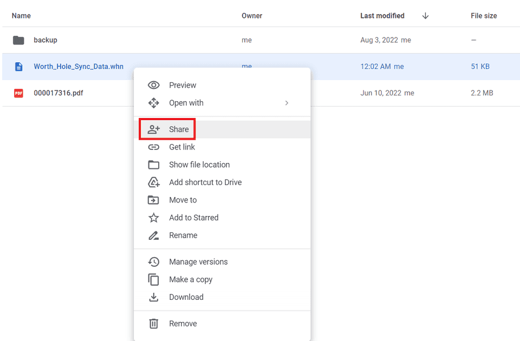The width and height of the screenshot is (520, 341).
Task: Open the backup folder
Action: pyautogui.click(x=45, y=40)
